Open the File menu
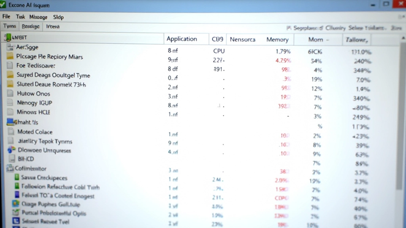The width and height of the screenshot is (406, 228). click(x=6, y=17)
